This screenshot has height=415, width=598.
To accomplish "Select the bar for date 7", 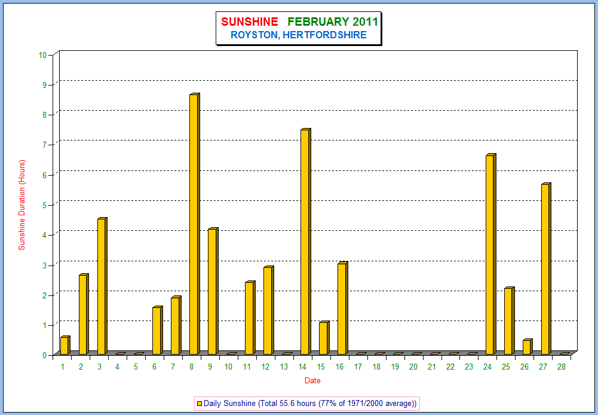I will tap(176, 325).
